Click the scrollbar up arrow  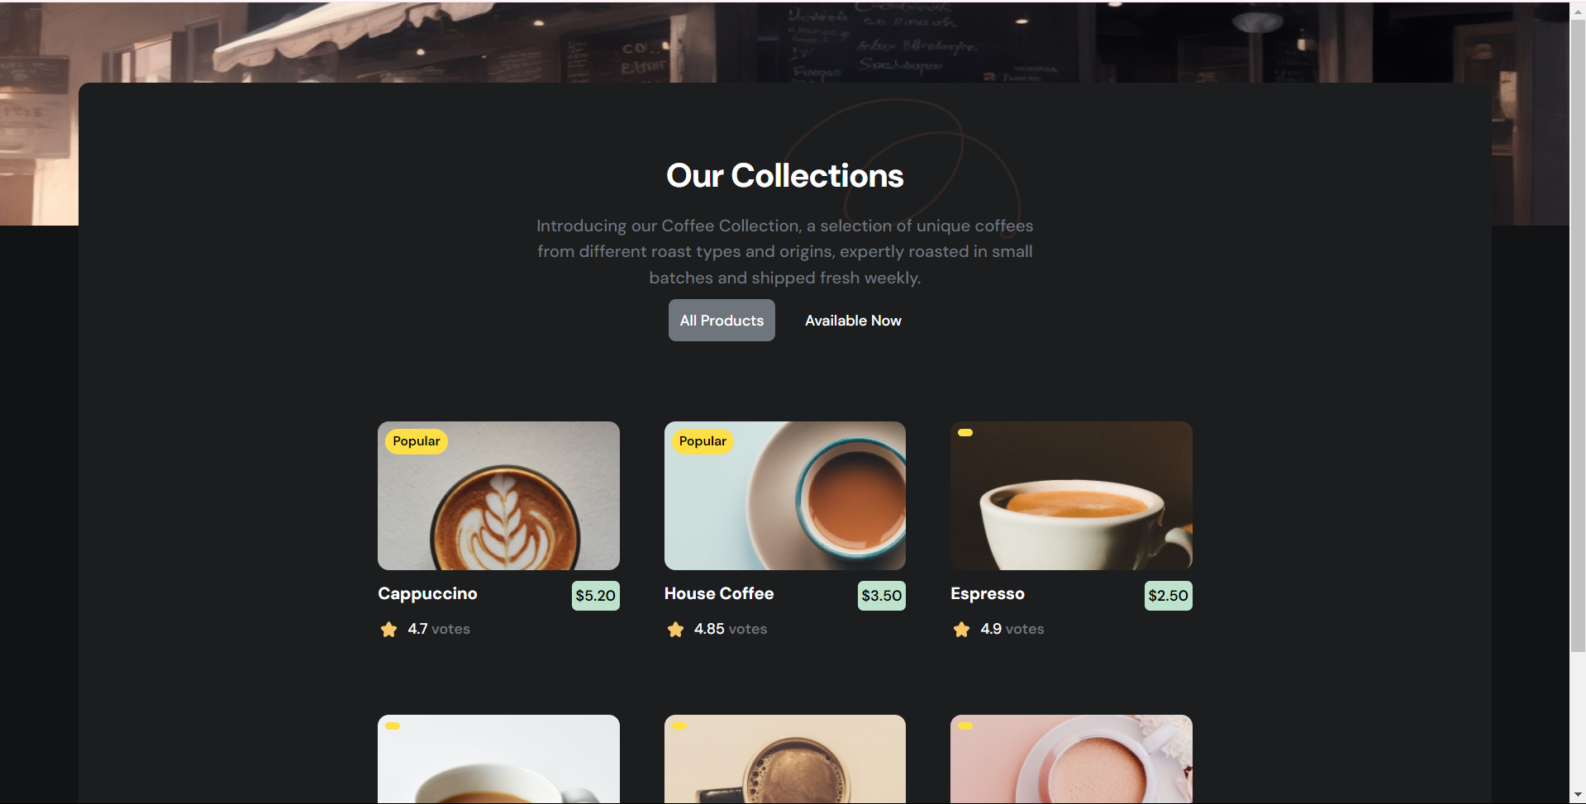tap(1578, 12)
